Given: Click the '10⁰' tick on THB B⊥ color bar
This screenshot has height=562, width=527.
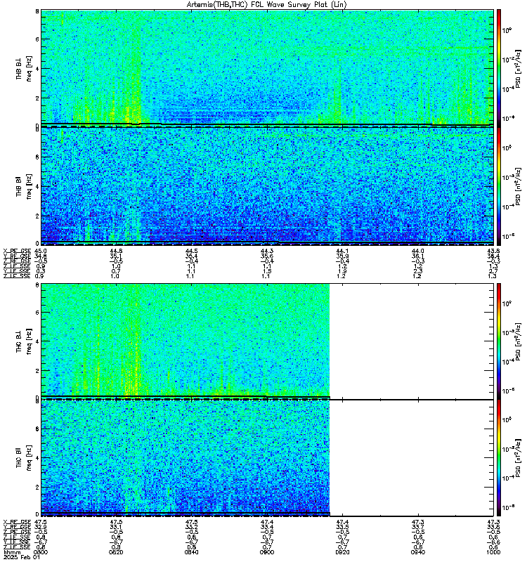Looking at the screenshot, I should coord(507,30).
